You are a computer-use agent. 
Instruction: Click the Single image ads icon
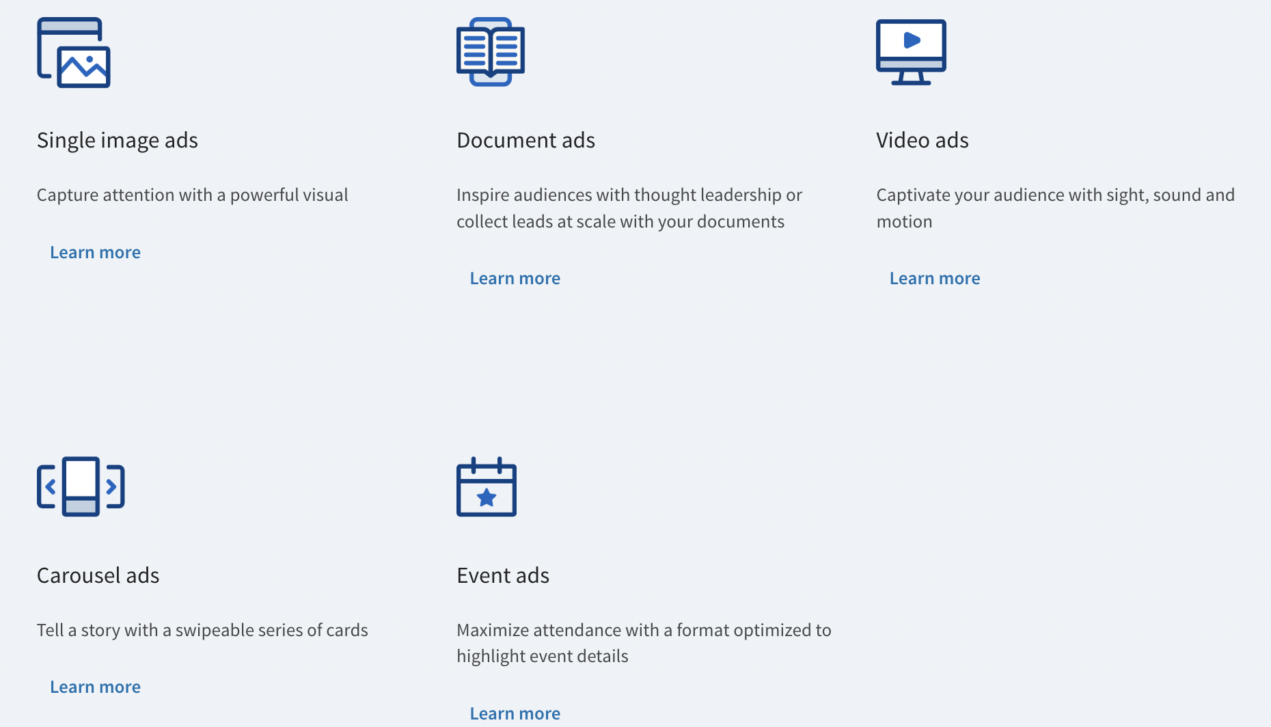click(x=73, y=53)
